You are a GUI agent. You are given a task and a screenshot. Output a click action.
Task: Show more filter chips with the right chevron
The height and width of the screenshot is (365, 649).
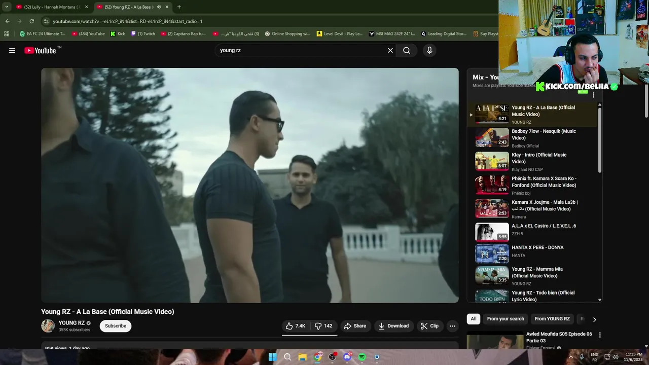point(594,319)
